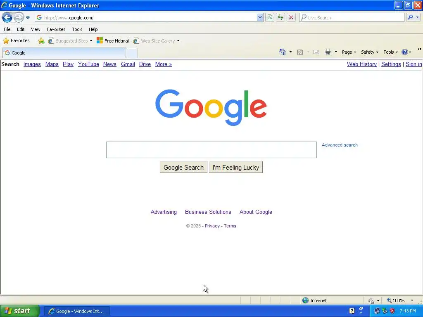Open a new blank tab
423x317 pixels.
point(132,53)
